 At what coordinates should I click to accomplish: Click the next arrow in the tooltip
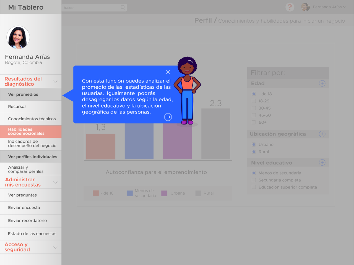click(168, 117)
